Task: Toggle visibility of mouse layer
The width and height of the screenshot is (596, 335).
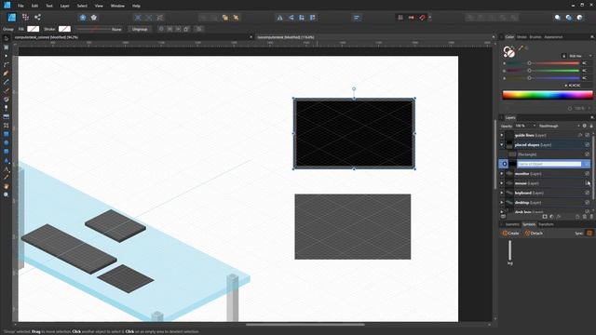Action: coord(588,183)
